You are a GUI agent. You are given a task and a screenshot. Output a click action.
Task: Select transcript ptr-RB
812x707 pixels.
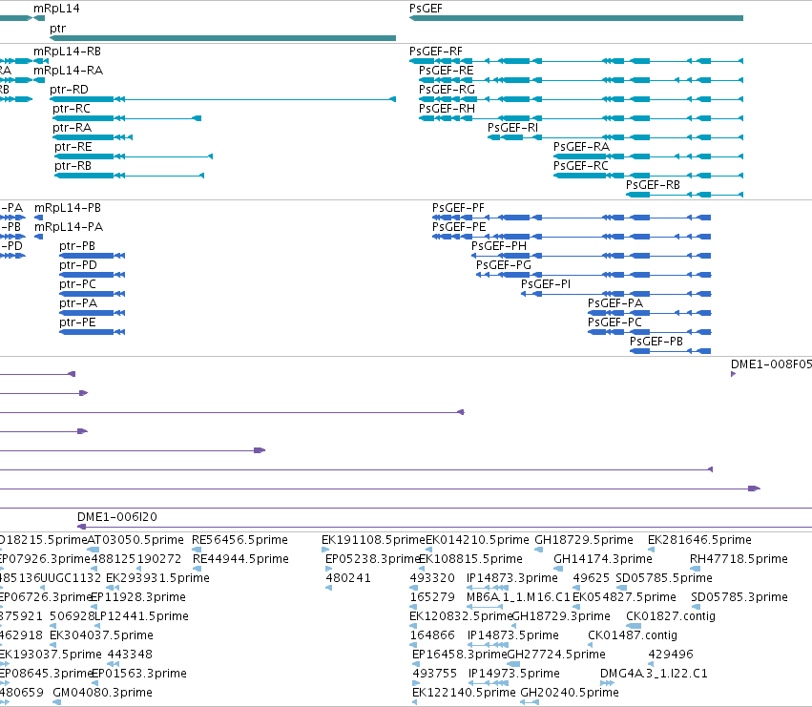click(x=130, y=176)
